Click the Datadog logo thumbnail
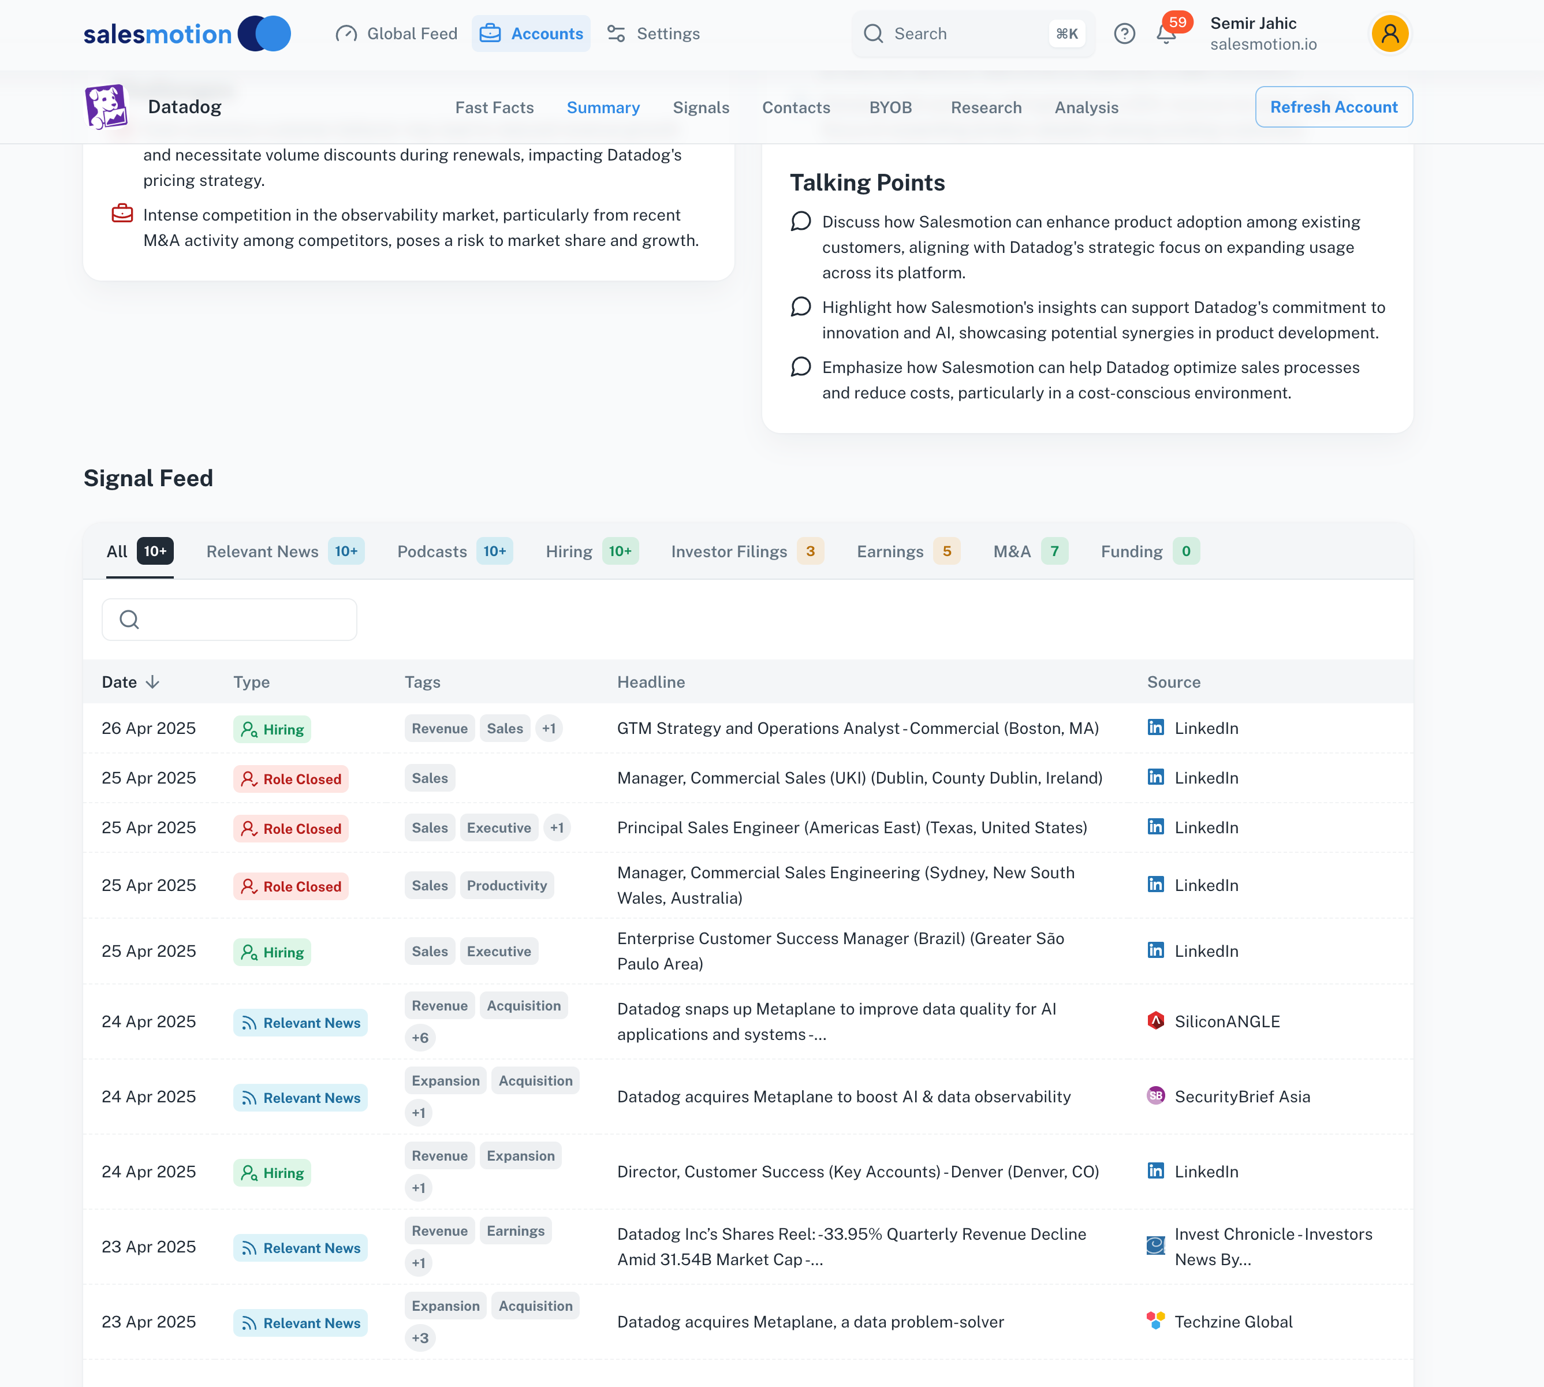The height and width of the screenshot is (1387, 1544). coord(106,107)
